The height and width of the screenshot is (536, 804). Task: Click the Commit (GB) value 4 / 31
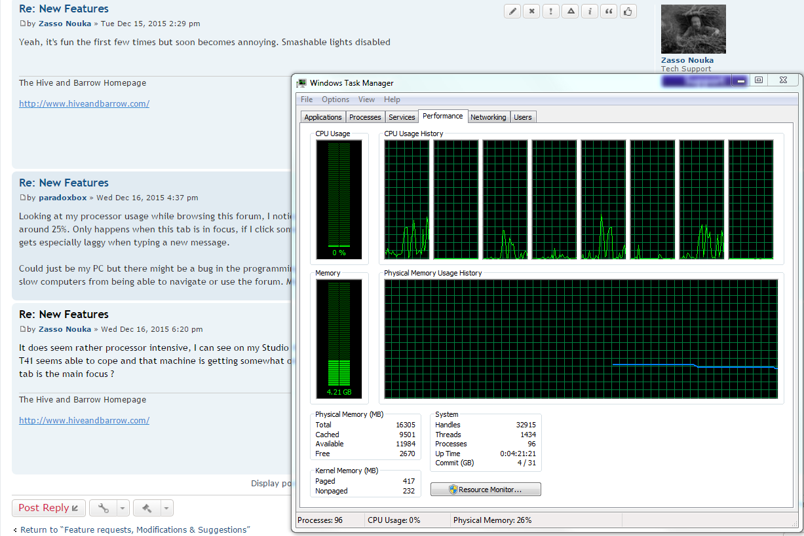coord(527,463)
